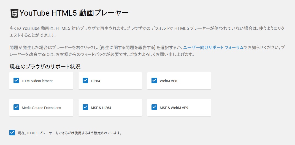Click the YouTube HTML5 動画プレーヤー page title

(74, 13)
